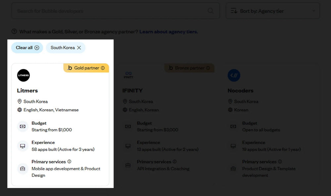Screen dimensions: 331x196
Task: Click the Litmers budget money icon
Action: click(23, 126)
